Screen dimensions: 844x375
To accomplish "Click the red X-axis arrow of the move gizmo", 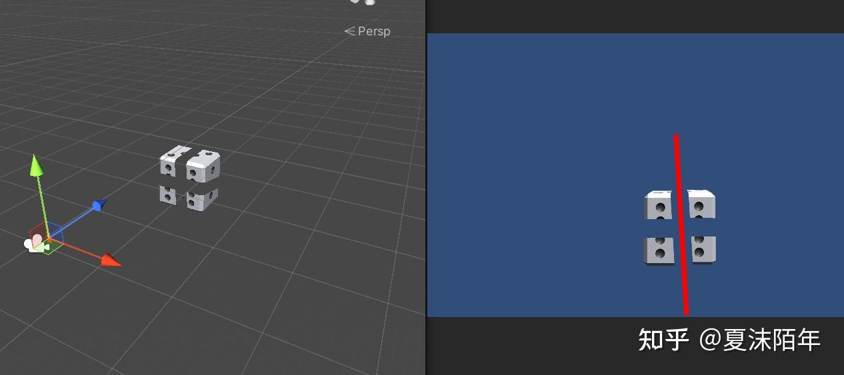I will (111, 259).
